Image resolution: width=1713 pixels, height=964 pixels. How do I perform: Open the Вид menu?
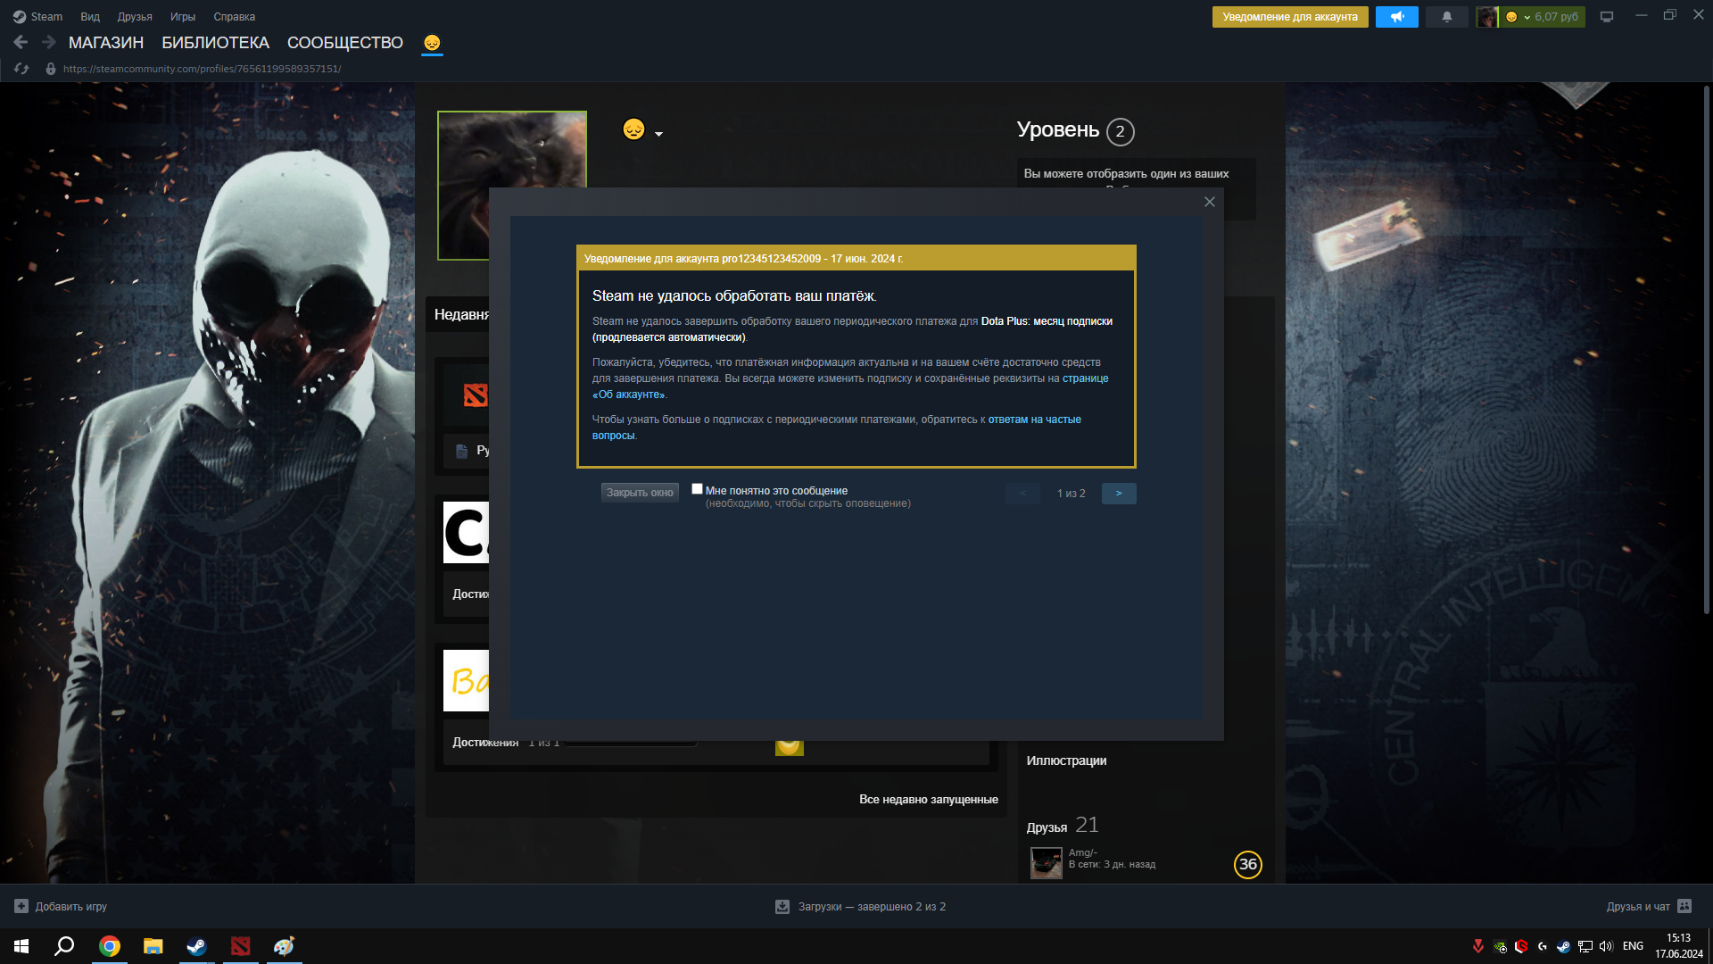[x=90, y=17]
